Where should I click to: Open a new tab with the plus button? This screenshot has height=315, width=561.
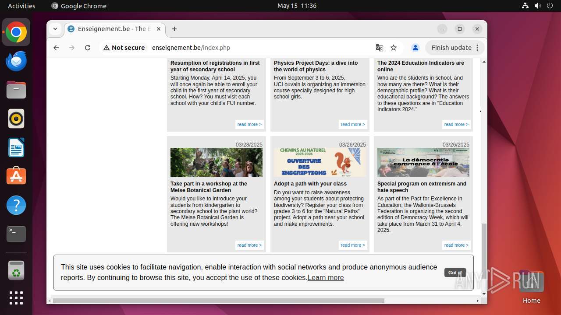pyautogui.click(x=174, y=29)
